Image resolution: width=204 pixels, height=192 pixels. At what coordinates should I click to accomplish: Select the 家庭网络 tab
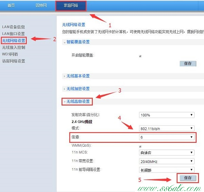(71, 5)
